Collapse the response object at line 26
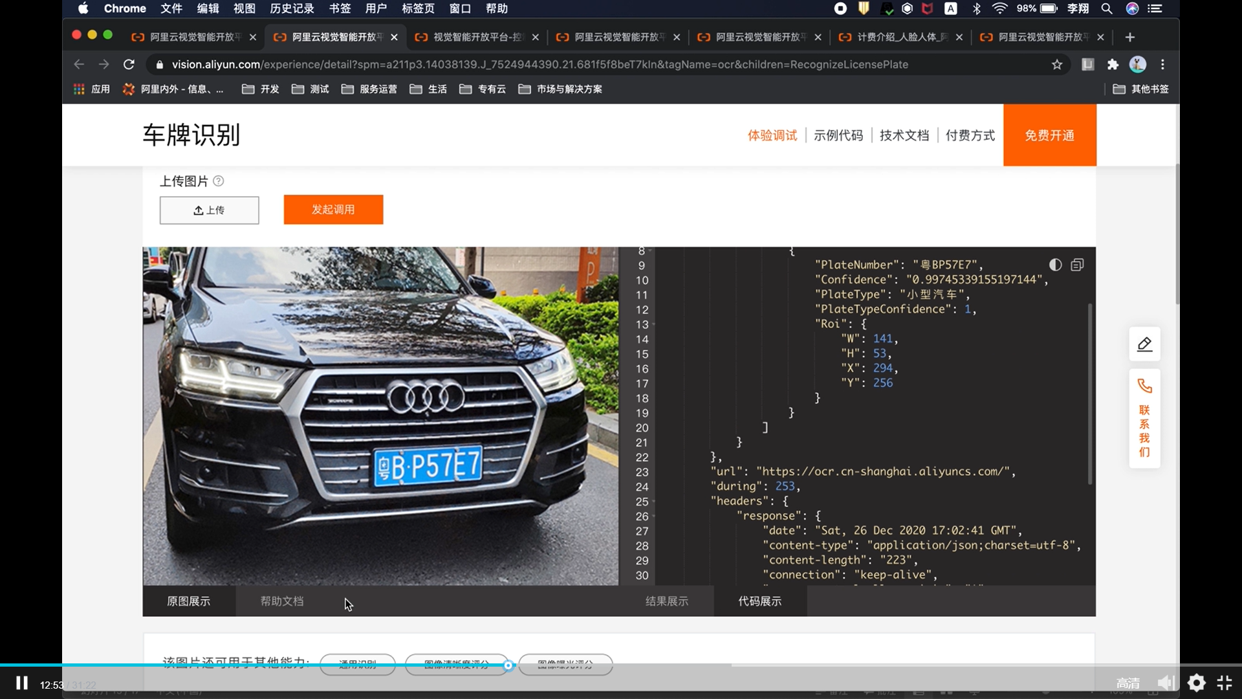Image resolution: width=1242 pixels, height=699 pixels. click(654, 516)
